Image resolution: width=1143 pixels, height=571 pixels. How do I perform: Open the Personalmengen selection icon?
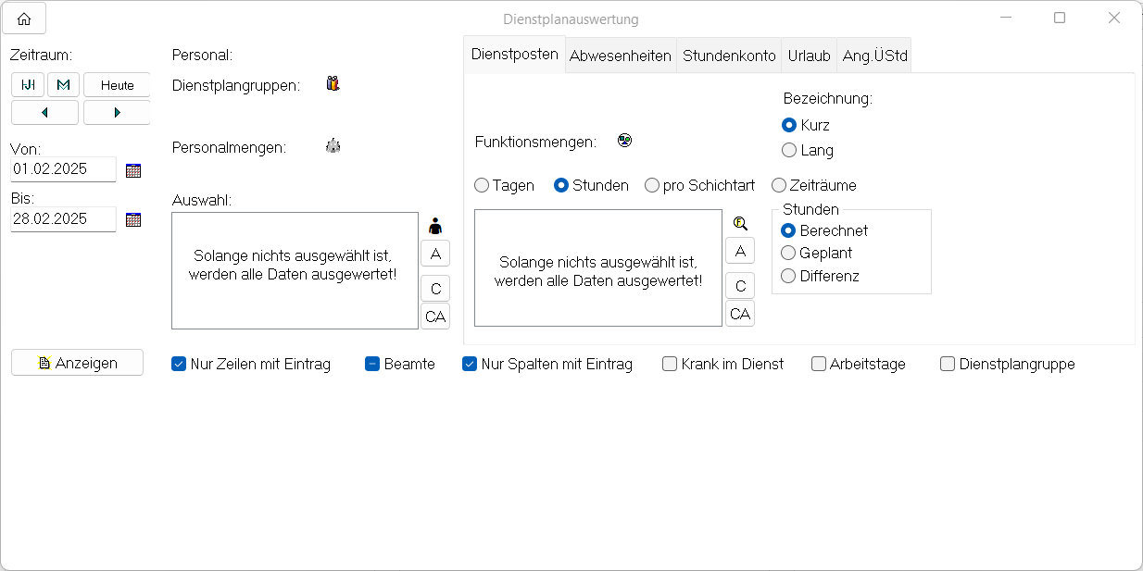click(333, 146)
